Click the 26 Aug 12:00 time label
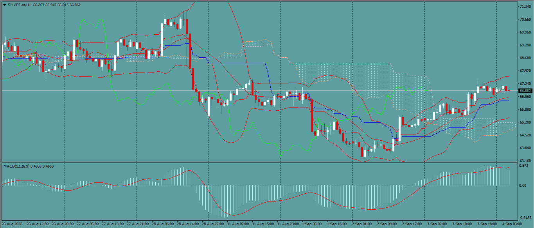The image size is (534, 228). click(38, 224)
